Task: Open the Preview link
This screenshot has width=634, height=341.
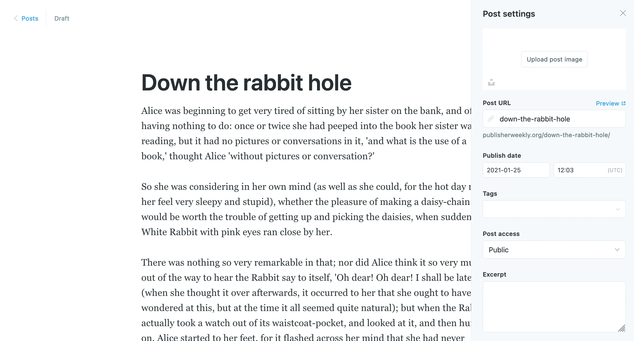Action: point(607,103)
